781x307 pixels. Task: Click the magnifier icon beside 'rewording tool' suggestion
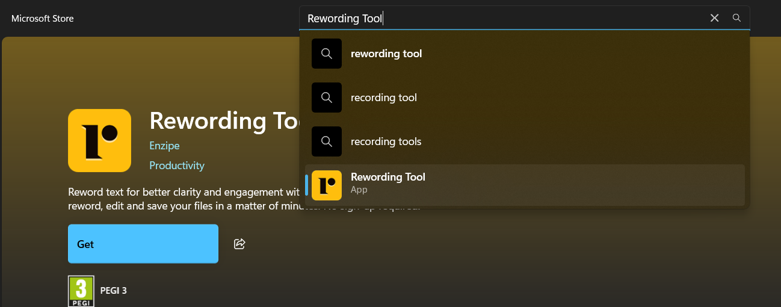coord(327,54)
